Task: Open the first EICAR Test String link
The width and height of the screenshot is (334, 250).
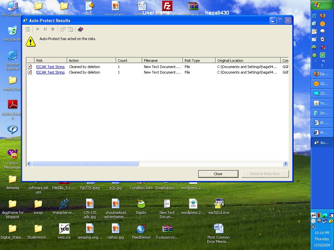Action: 50,67
